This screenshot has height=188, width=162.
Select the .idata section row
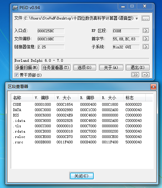tap(77, 121)
